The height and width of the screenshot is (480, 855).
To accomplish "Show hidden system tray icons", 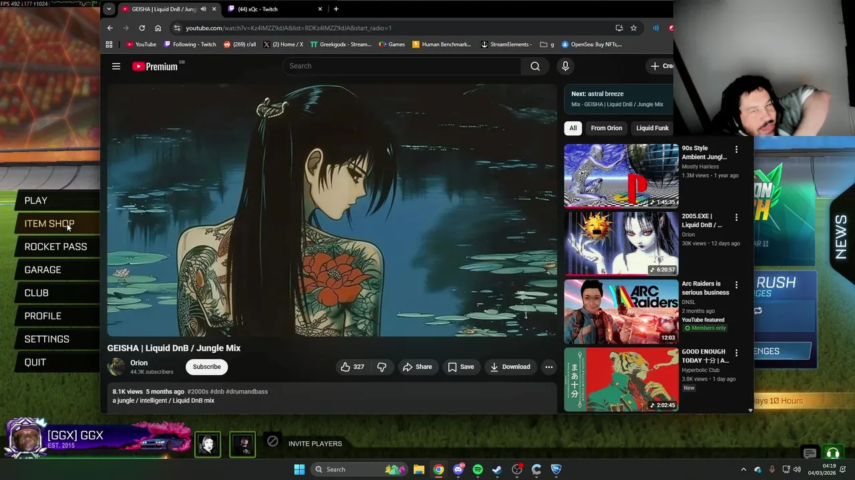I will [x=743, y=469].
